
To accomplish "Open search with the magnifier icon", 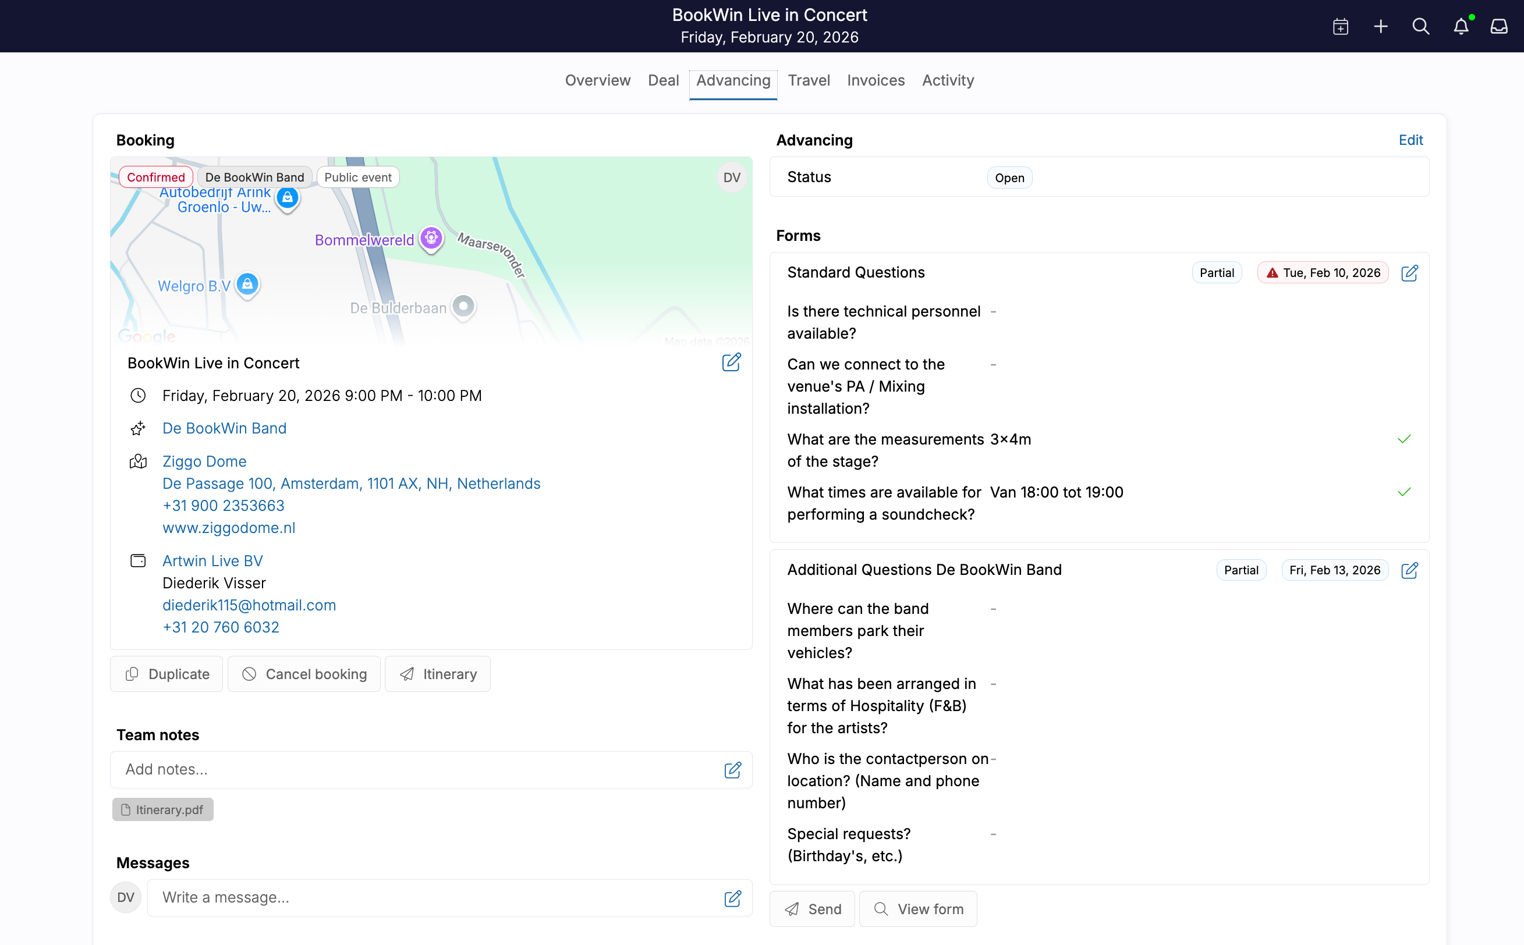I will pyautogui.click(x=1420, y=27).
